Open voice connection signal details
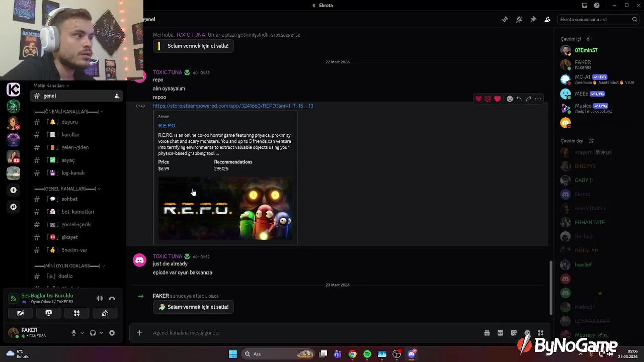This screenshot has height=362, width=644. (14, 299)
